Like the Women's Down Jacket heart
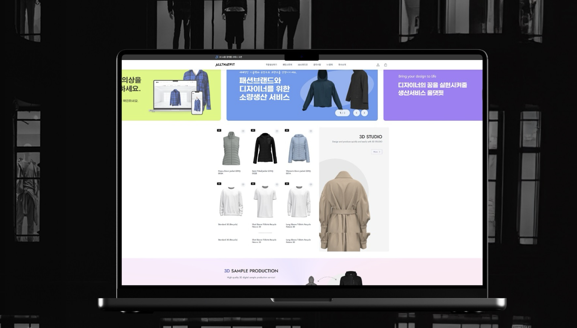 (x=311, y=131)
